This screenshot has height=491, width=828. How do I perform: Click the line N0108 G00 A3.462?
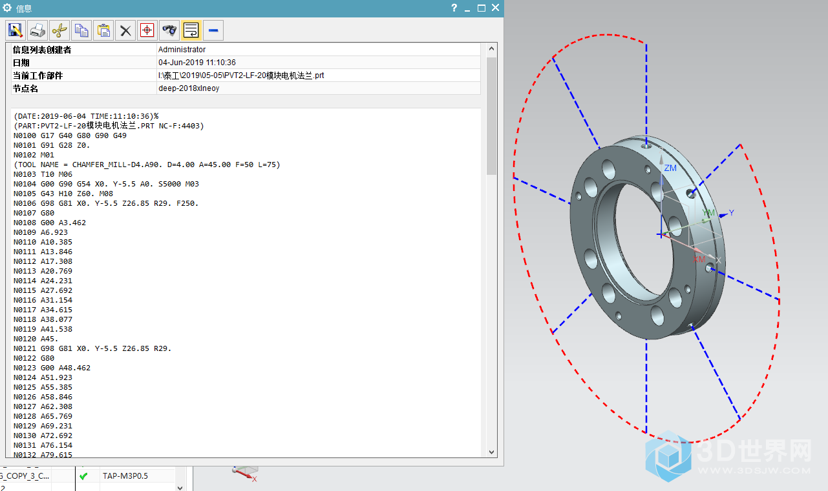[49, 223]
